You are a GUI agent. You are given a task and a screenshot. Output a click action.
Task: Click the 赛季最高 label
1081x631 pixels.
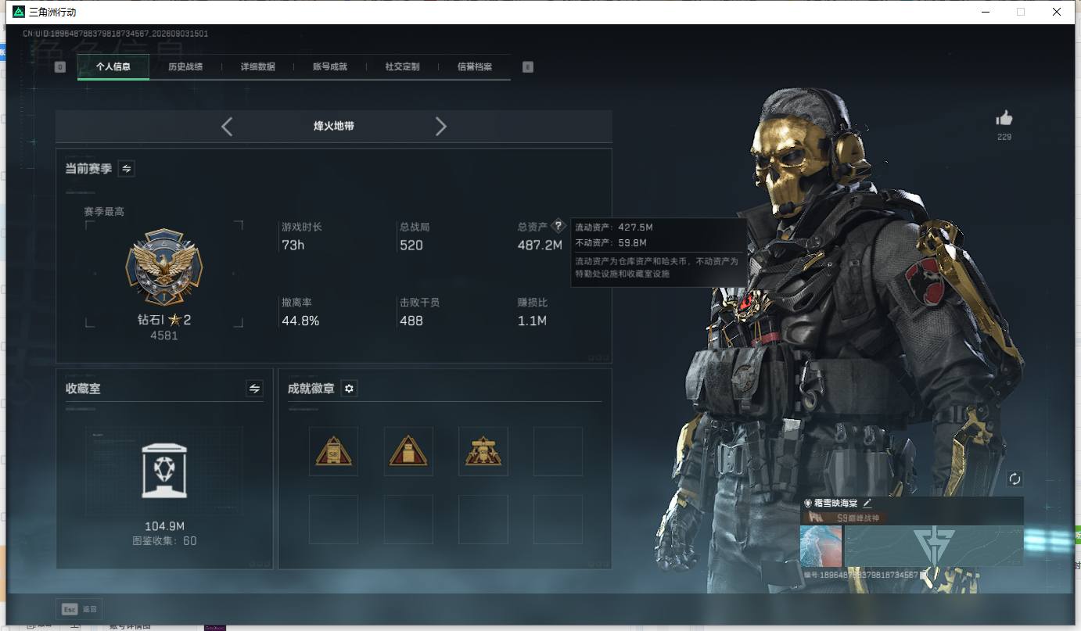[x=104, y=211]
